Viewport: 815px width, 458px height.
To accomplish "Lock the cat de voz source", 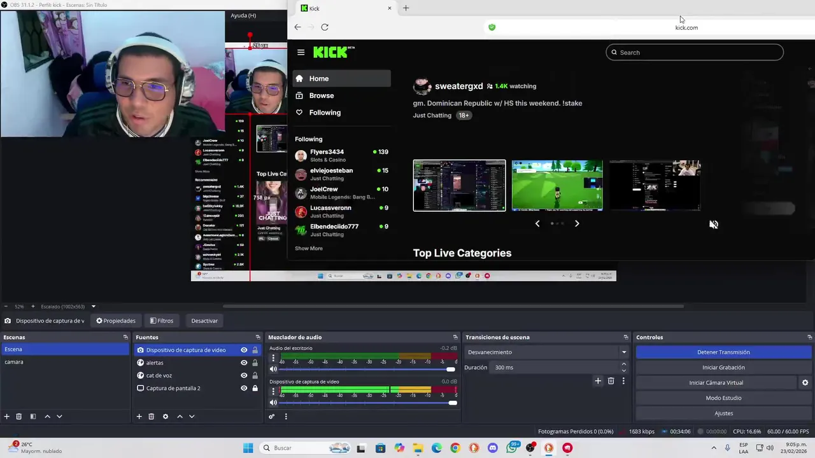I will click(255, 375).
